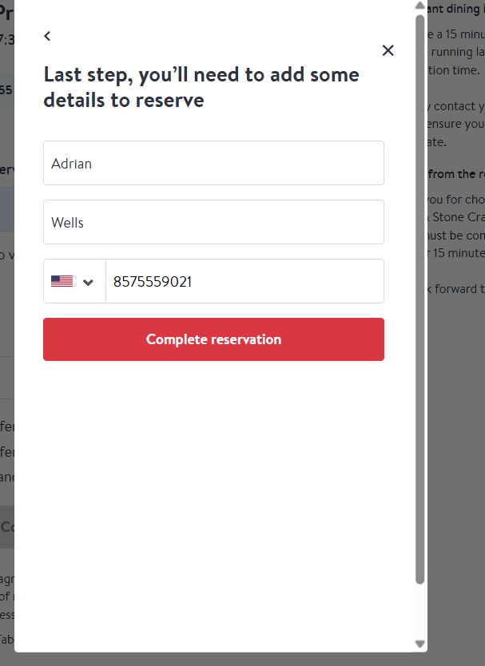Focus the last name field containing Wells
Screen dimensions: 485x666
[213, 222]
